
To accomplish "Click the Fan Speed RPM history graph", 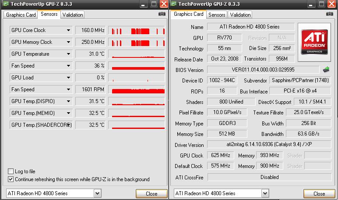I will tap(137, 89).
